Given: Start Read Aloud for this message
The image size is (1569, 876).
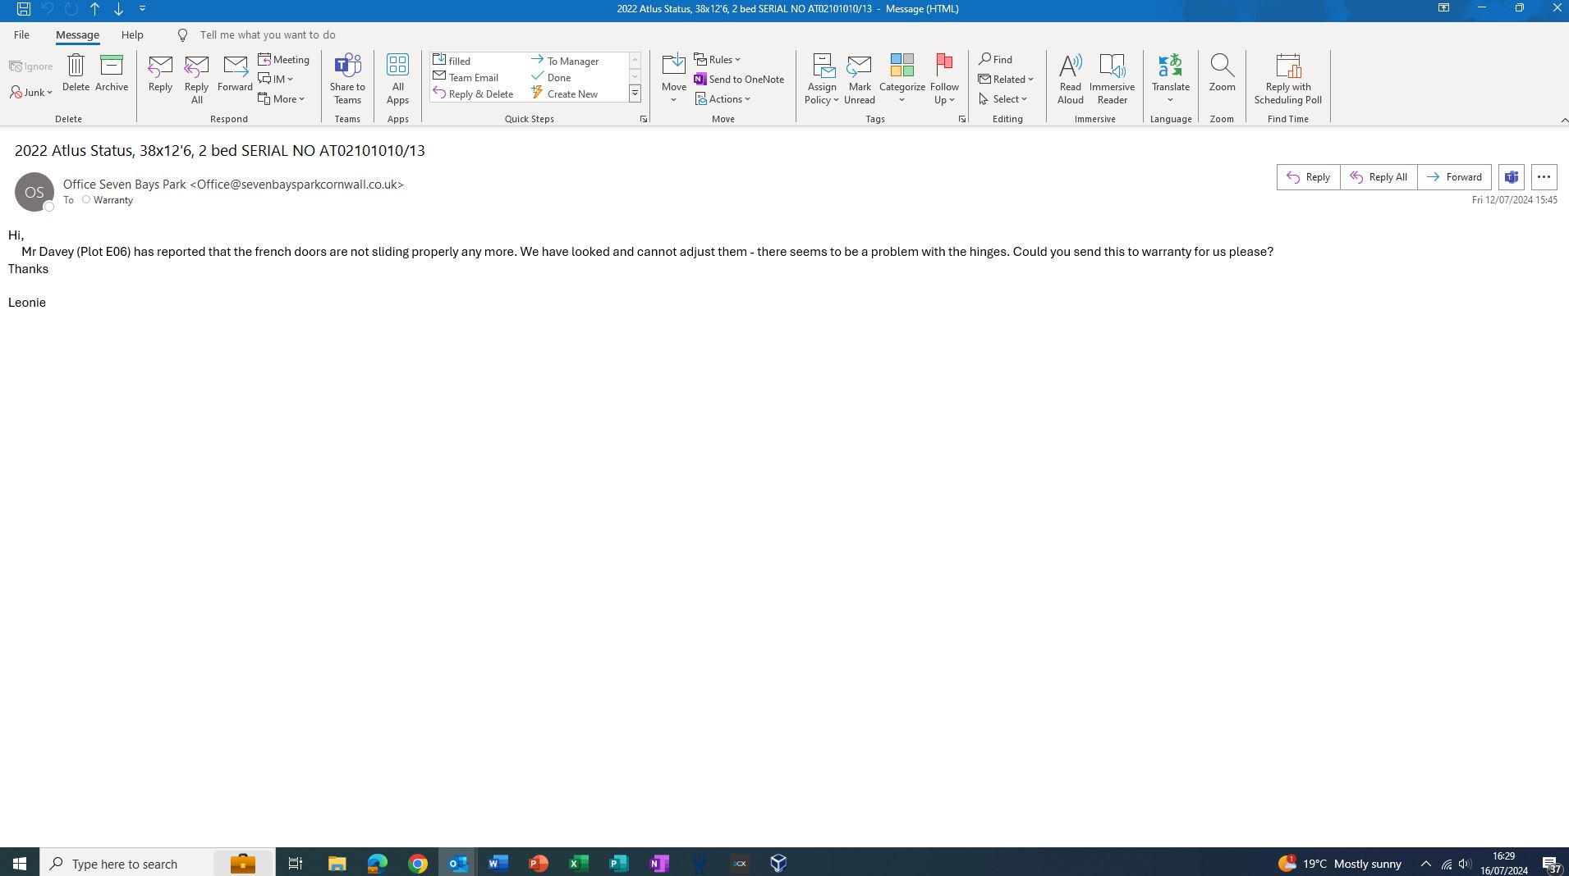Looking at the screenshot, I should point(1070,78).
